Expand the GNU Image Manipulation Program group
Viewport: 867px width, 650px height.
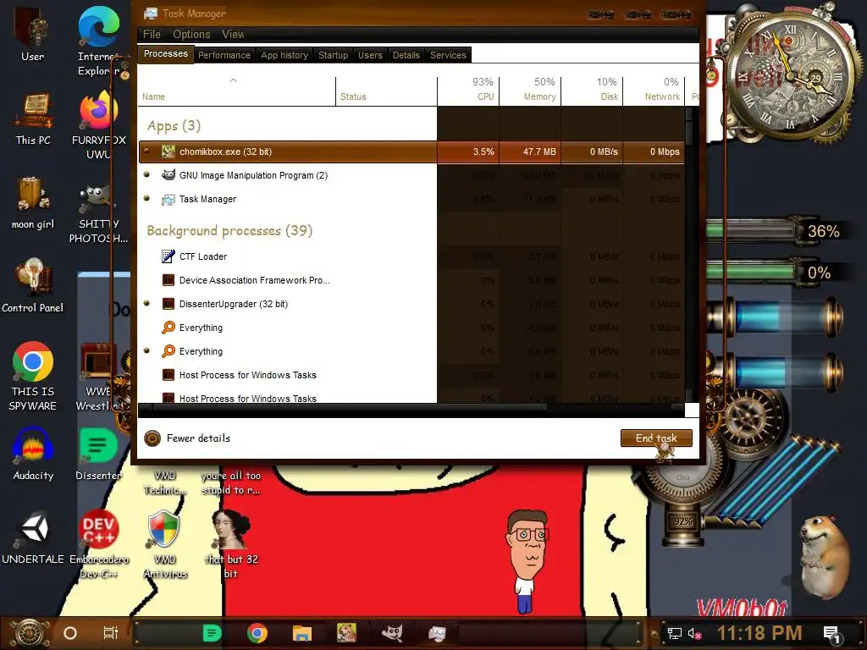pyautogui.click(x=146, y=174)
